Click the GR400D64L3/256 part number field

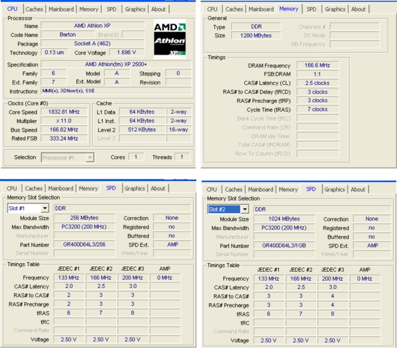pyautogui.click(x=84, y=244)
